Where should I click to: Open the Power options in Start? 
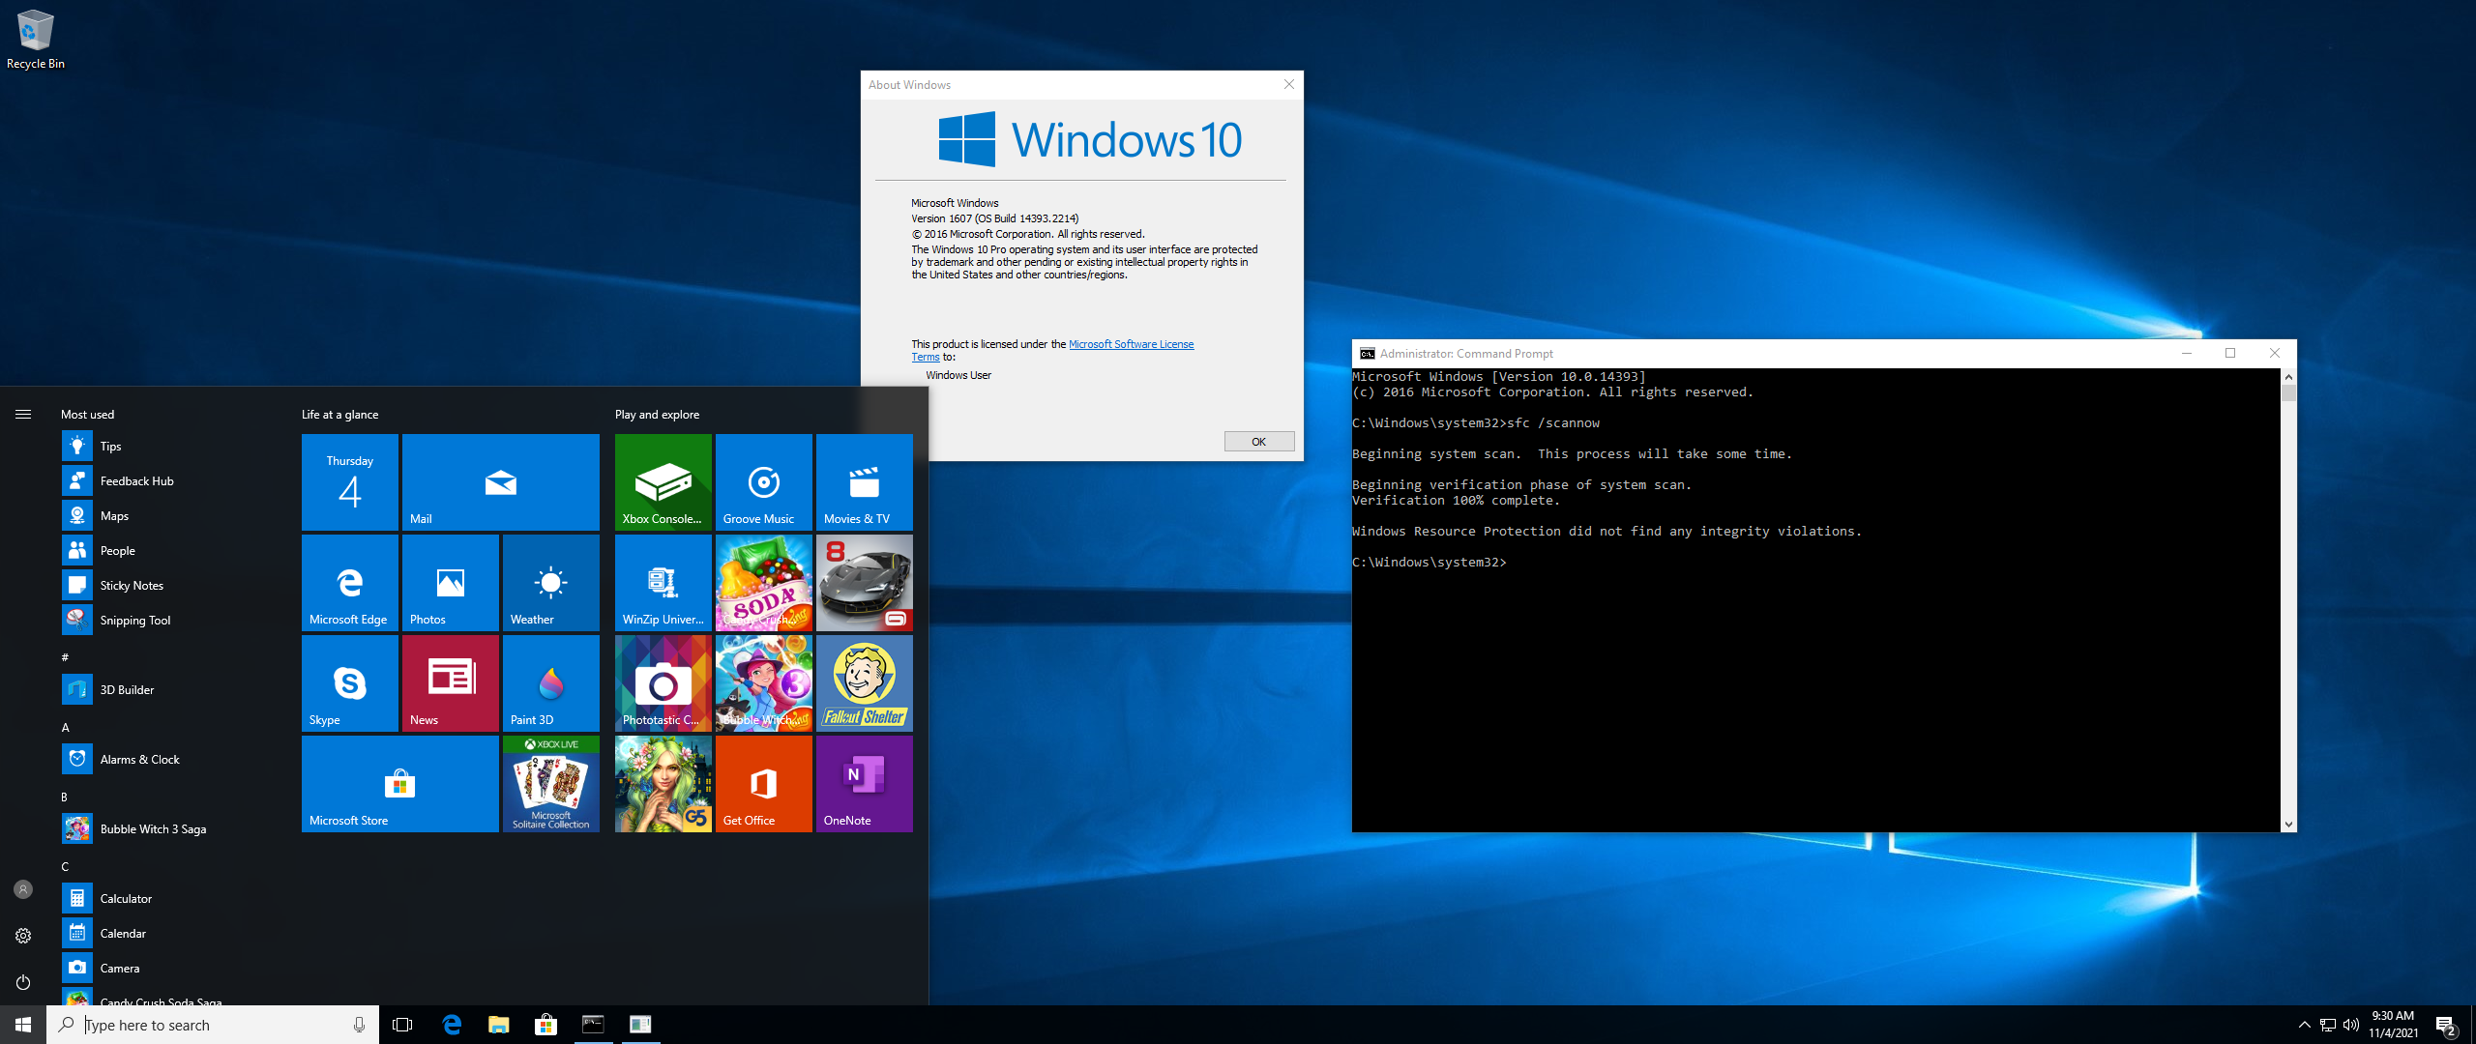coord(23,982)
